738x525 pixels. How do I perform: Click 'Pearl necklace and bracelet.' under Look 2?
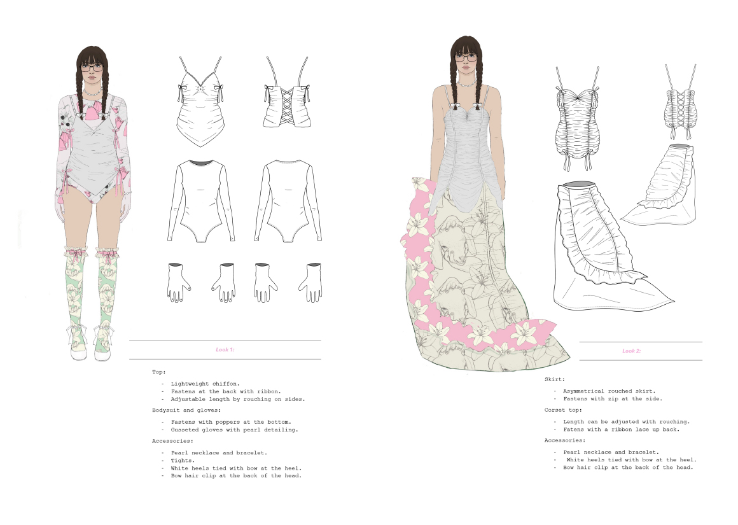tap(611, 452)
